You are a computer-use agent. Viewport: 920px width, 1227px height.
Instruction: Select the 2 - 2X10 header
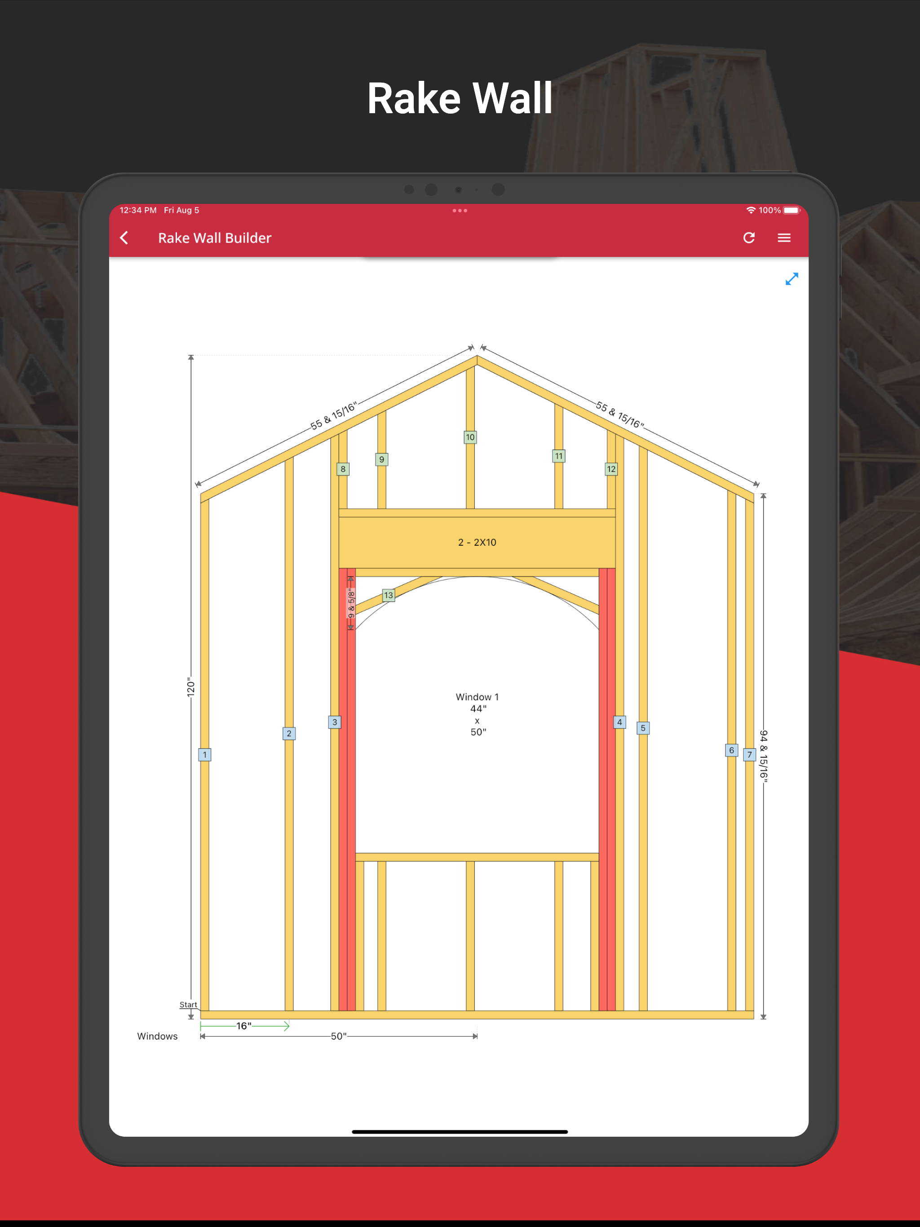tap(477, 543)
